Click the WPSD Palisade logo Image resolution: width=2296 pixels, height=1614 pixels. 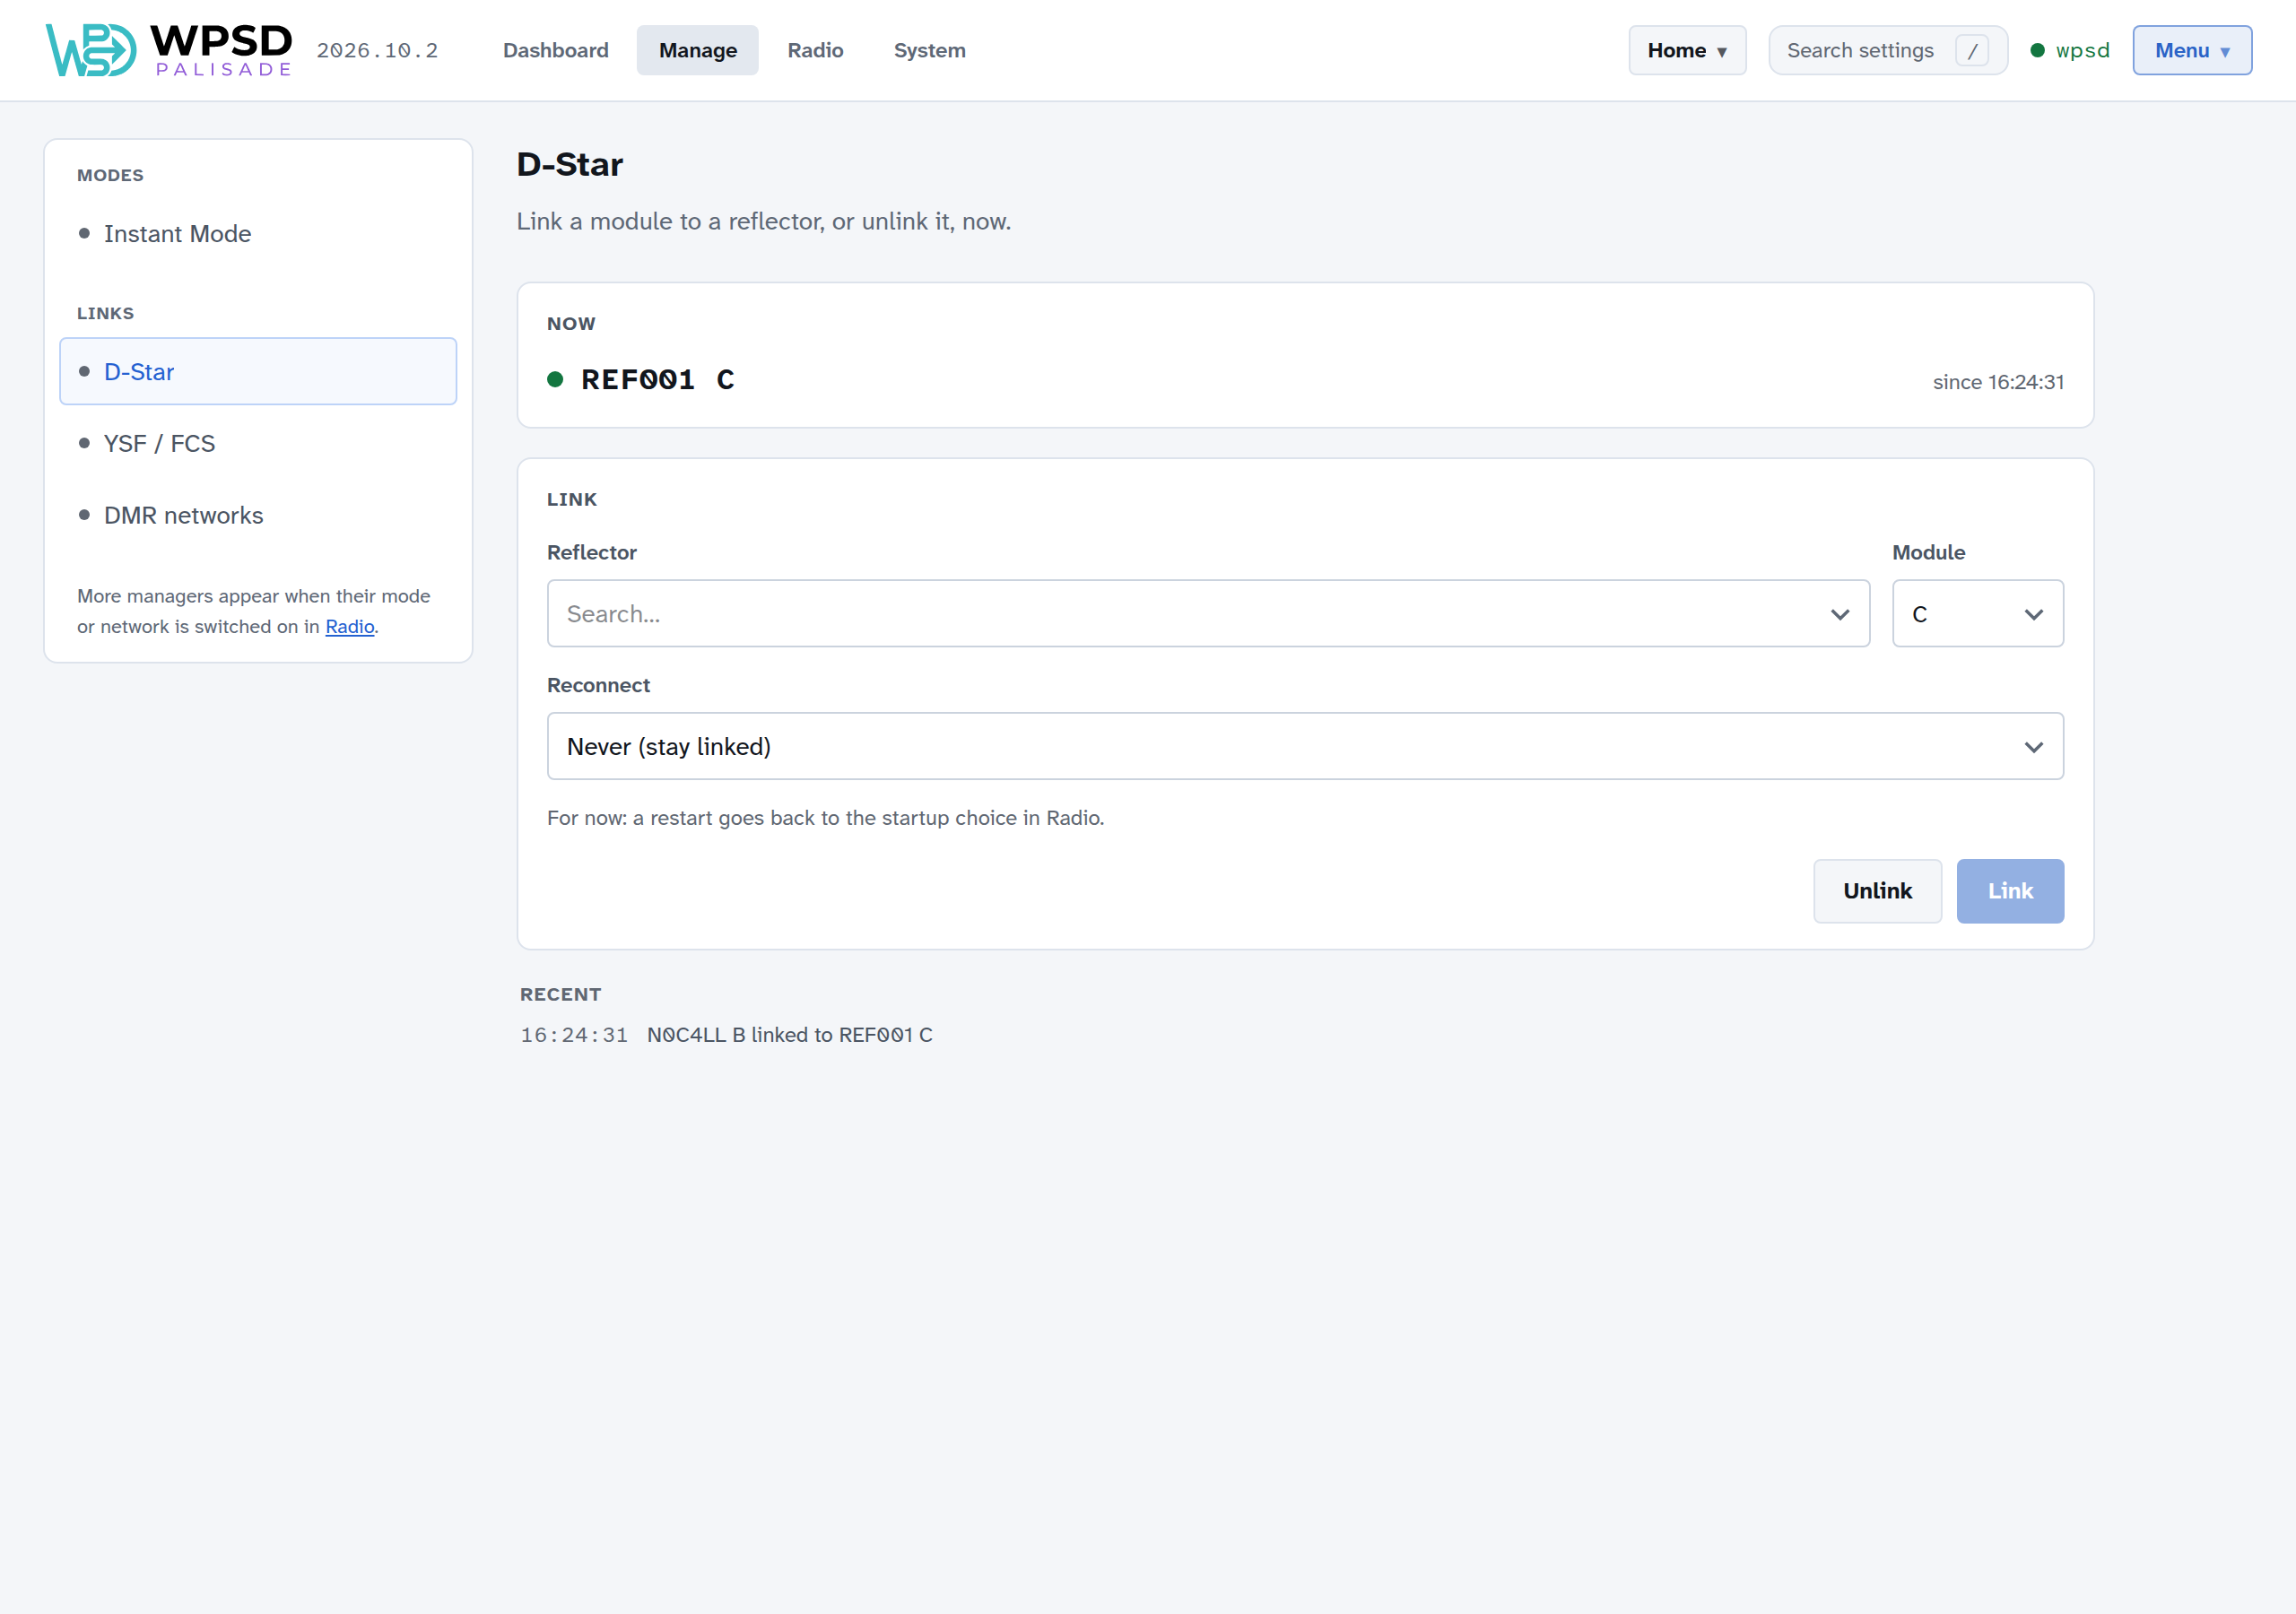[x=169, y=50]
